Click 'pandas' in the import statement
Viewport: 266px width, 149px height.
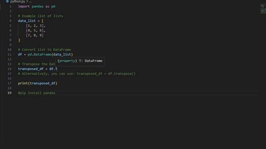[37, 7]
